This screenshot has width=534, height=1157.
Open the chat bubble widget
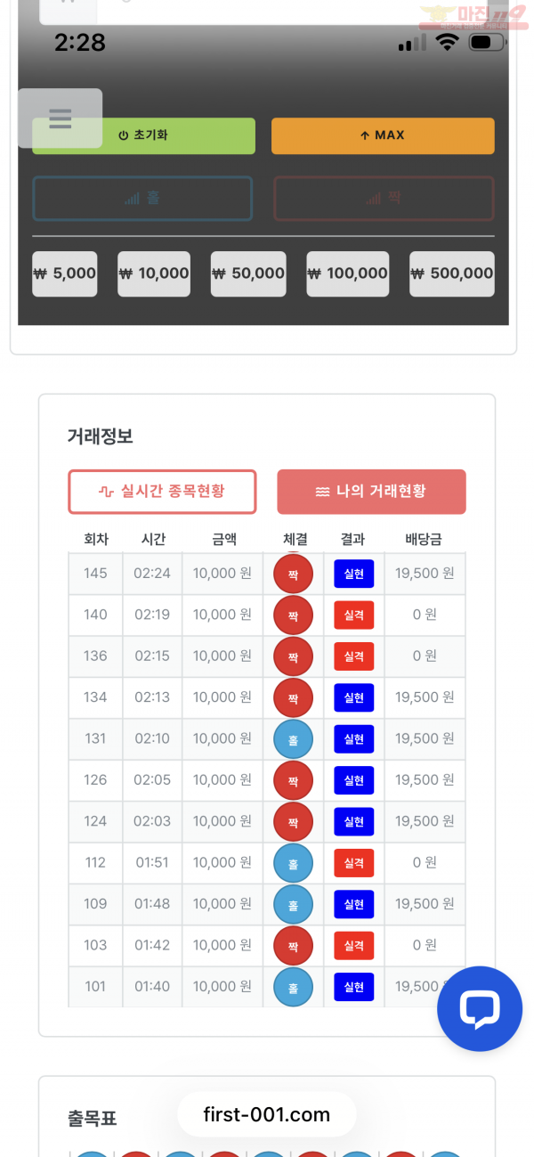[480, 1009]
